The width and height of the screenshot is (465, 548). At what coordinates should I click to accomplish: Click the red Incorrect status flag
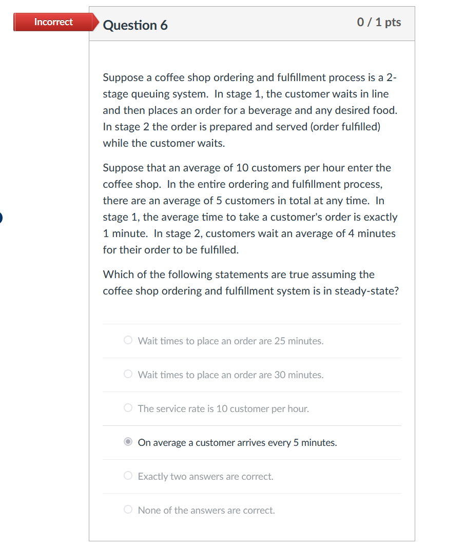53,22
